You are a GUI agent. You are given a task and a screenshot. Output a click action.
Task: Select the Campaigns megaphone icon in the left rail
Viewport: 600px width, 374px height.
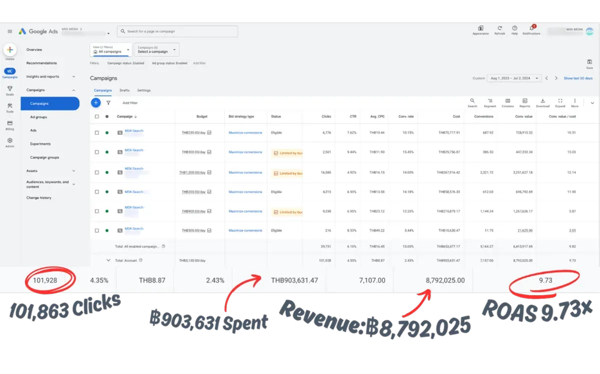coord(10,71)
